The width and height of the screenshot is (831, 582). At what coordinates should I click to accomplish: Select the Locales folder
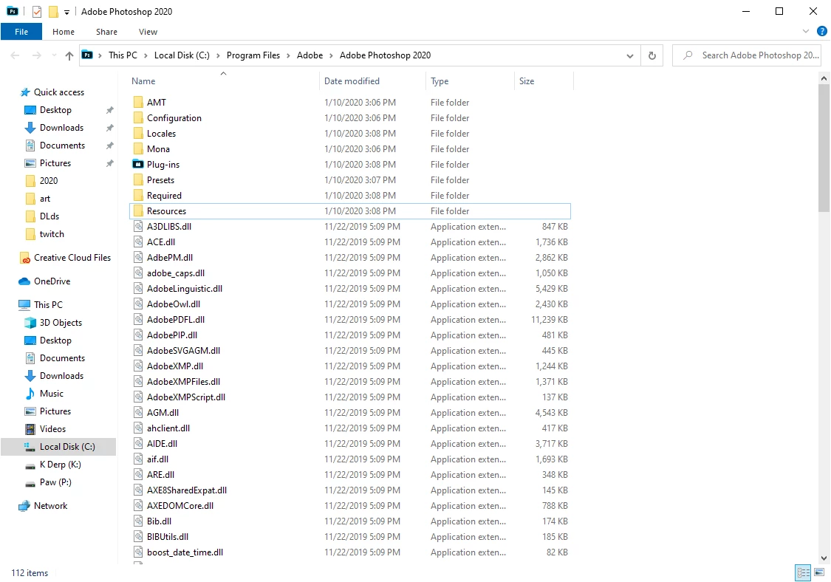point(161,134)
